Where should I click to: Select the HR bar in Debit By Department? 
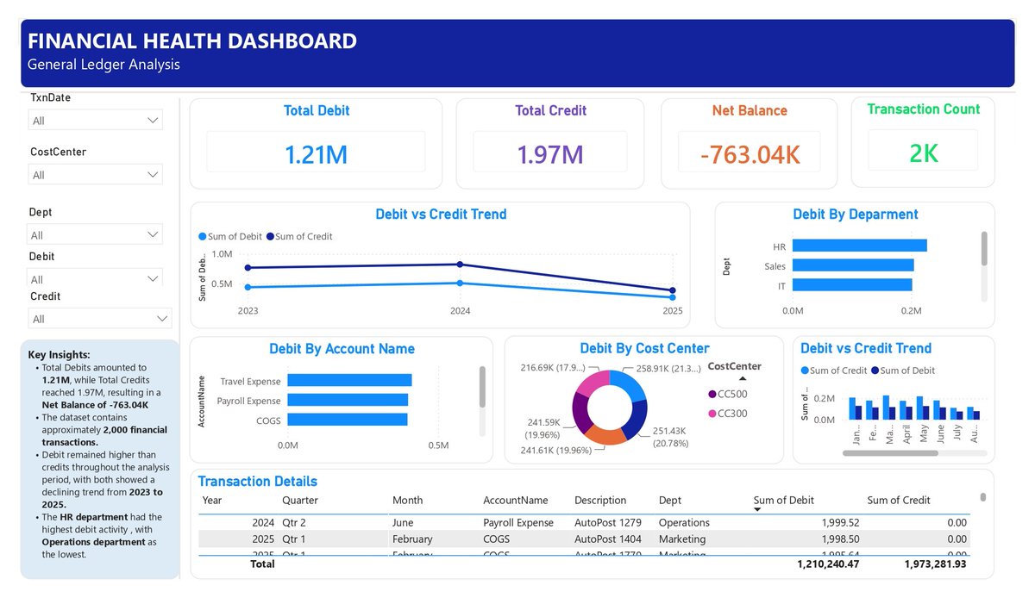pyautogui.click(x=859, y=246)
